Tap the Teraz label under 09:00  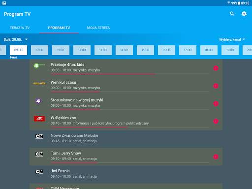pos(13,57)
